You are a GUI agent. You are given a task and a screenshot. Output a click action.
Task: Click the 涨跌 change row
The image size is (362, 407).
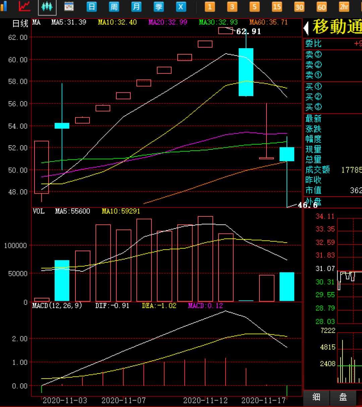[x=333, y=129]
